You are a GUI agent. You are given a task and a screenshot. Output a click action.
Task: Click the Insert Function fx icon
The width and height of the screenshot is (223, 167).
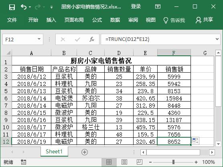[x=92, y=39]
